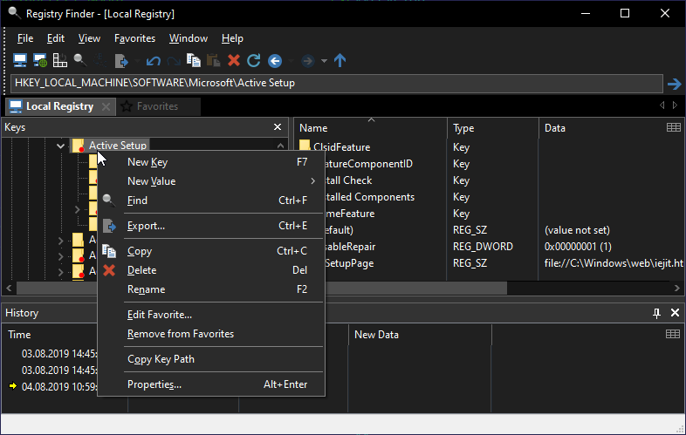Click values list right scroll arrow

[676, 288]
